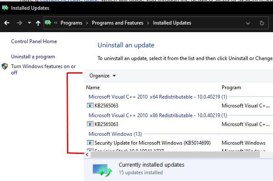The image size is (273, 181).
Task: Collapse Visual C++ 2010 x86 Redistributable group
Action: 158,115
